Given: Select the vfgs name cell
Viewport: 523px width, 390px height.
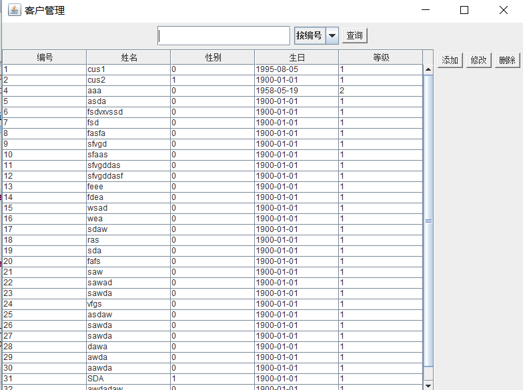Looking at the screenshot, I should coord(128,304).
